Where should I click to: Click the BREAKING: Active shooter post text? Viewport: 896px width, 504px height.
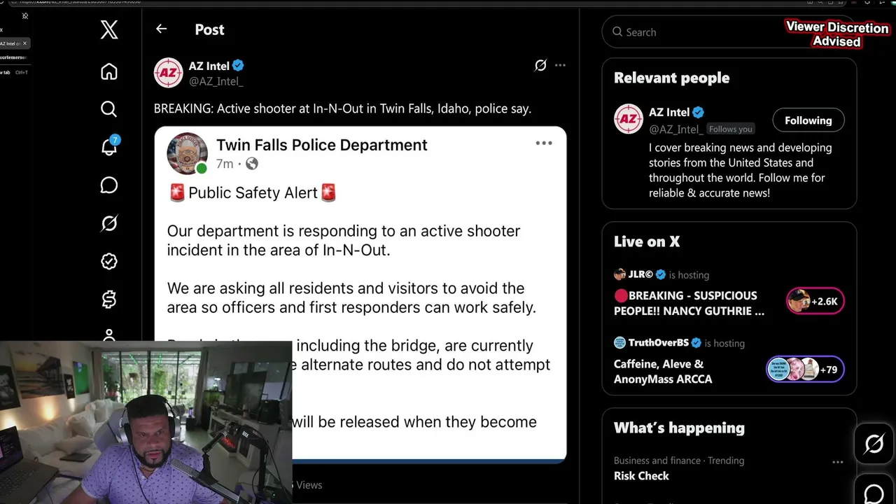[x=343, y=108]
